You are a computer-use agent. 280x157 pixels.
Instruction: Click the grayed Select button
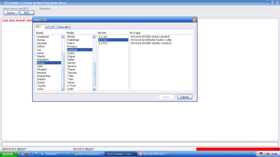[166, 97]
